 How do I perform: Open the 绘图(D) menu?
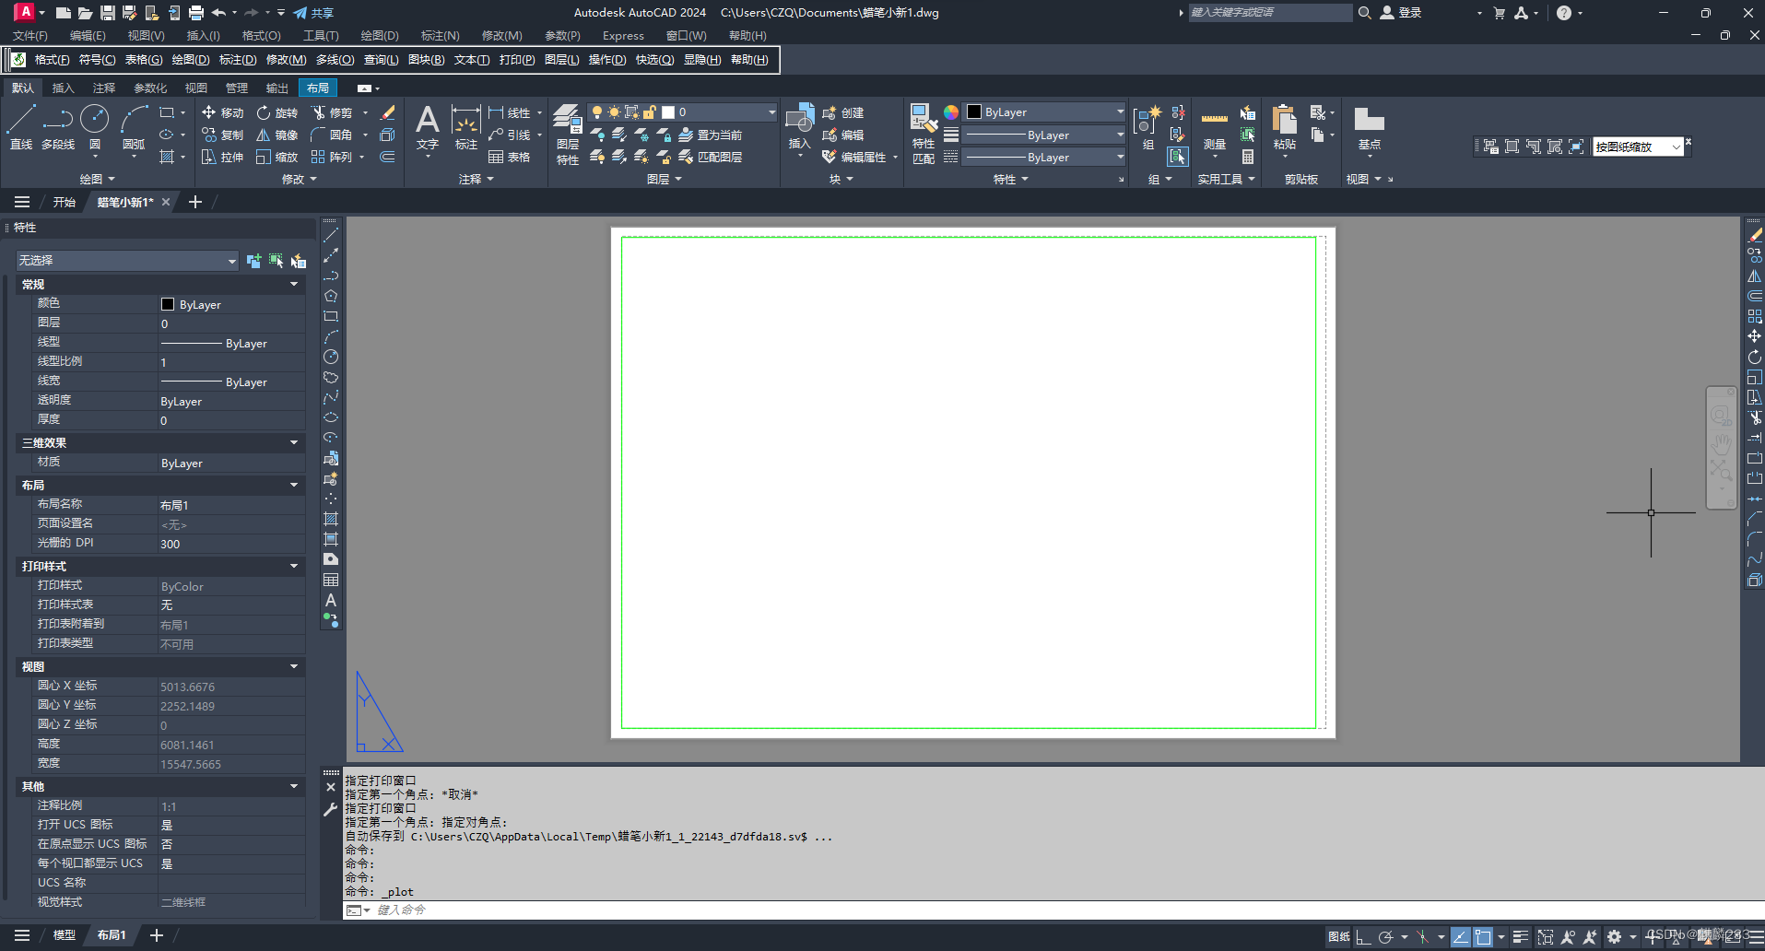pos(380,35)
